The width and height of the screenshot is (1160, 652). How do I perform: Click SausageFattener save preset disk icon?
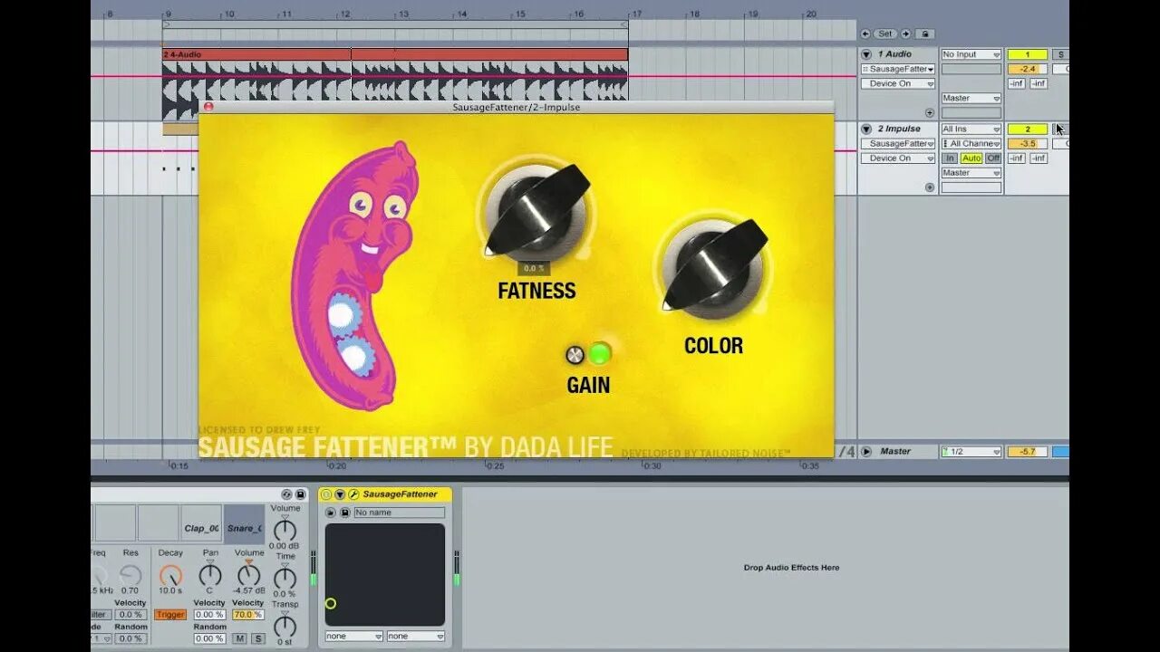click(x=345, y=513)
